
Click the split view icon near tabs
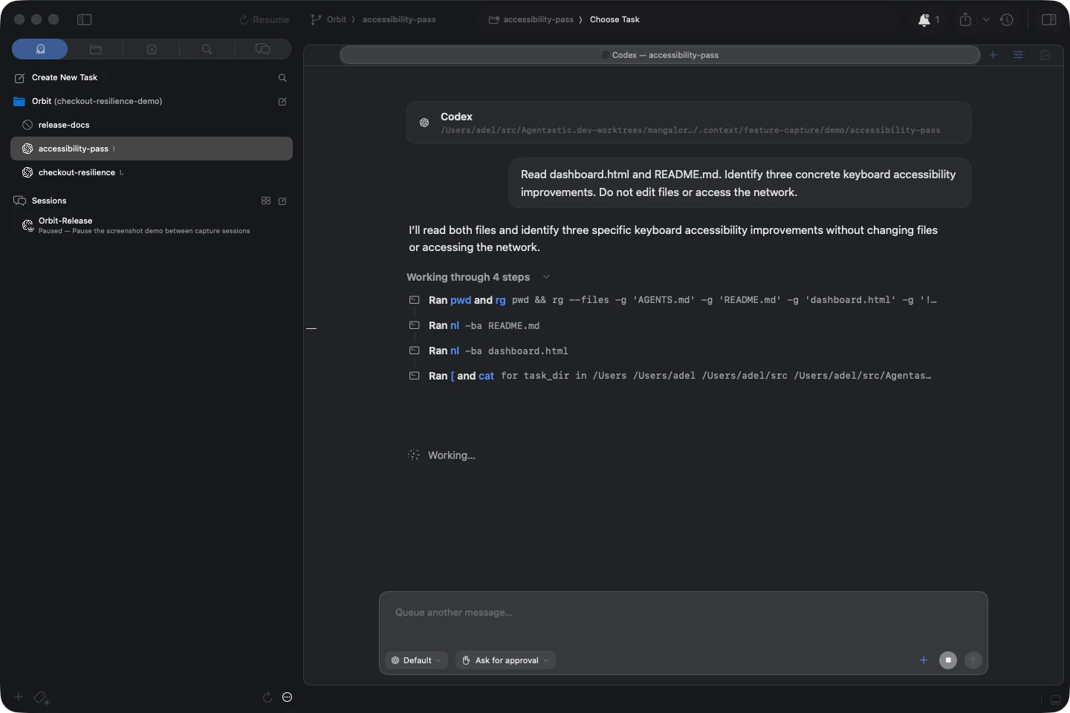pyautogui.click(x=1045, y=55)
